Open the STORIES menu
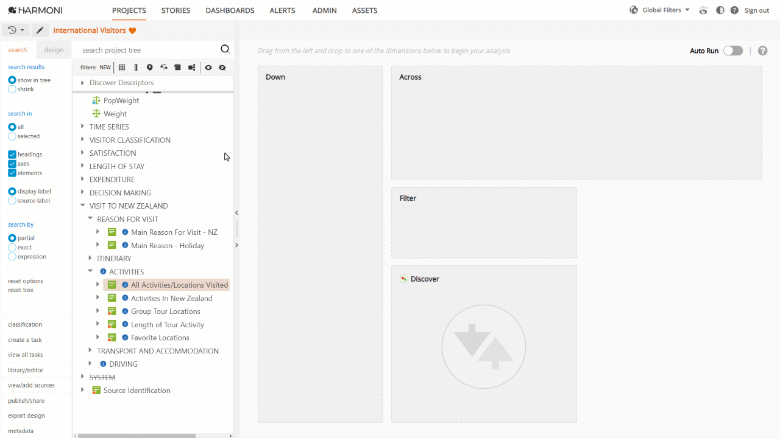 pos(175,10)
